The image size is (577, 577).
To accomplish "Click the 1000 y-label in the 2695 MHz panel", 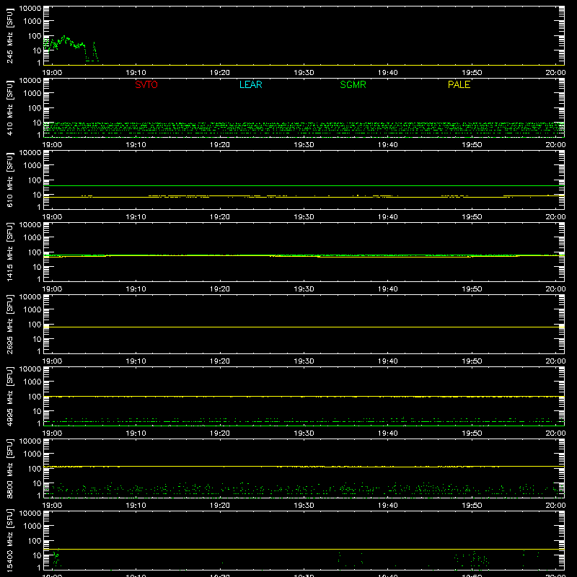I will pyautogui.click(x=32, y=310).
